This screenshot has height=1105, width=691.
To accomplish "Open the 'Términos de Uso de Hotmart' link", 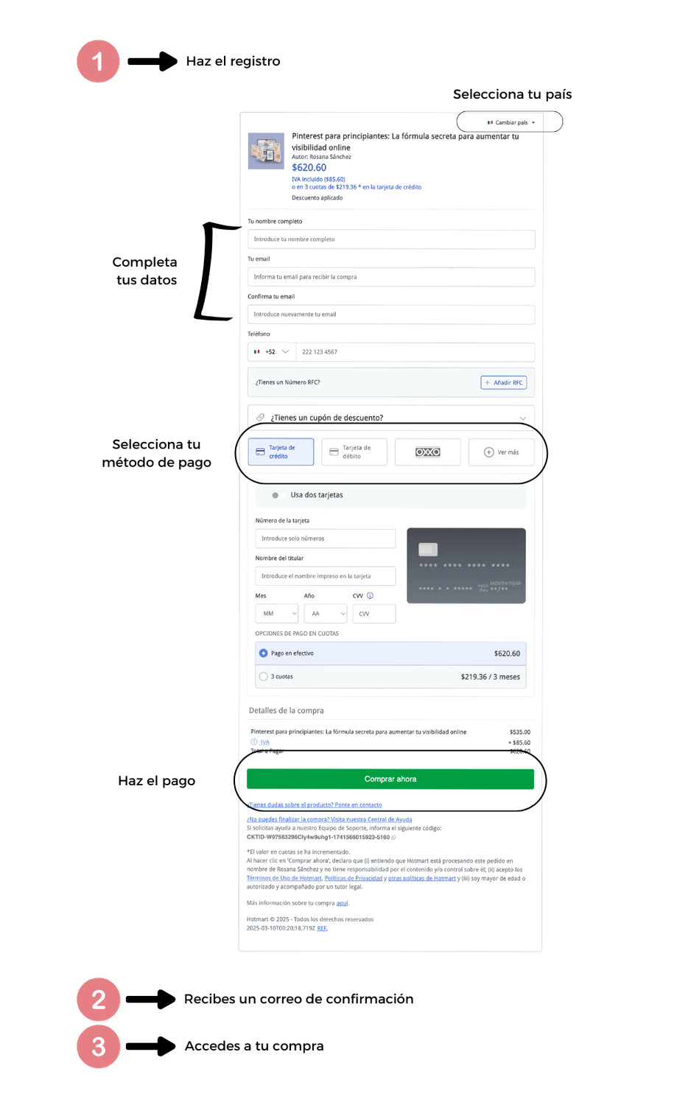I will (x=284, y=878).
